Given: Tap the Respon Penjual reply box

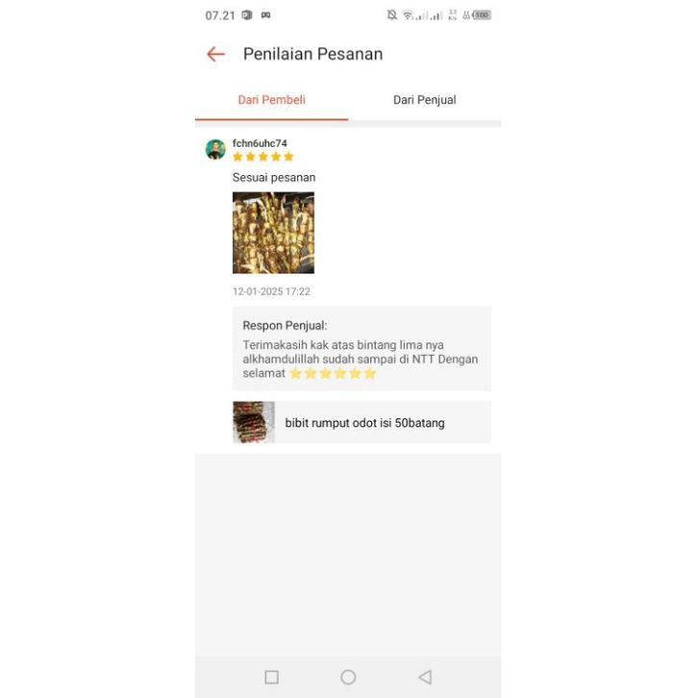Looking at the screenshot, I should (361, 349).
